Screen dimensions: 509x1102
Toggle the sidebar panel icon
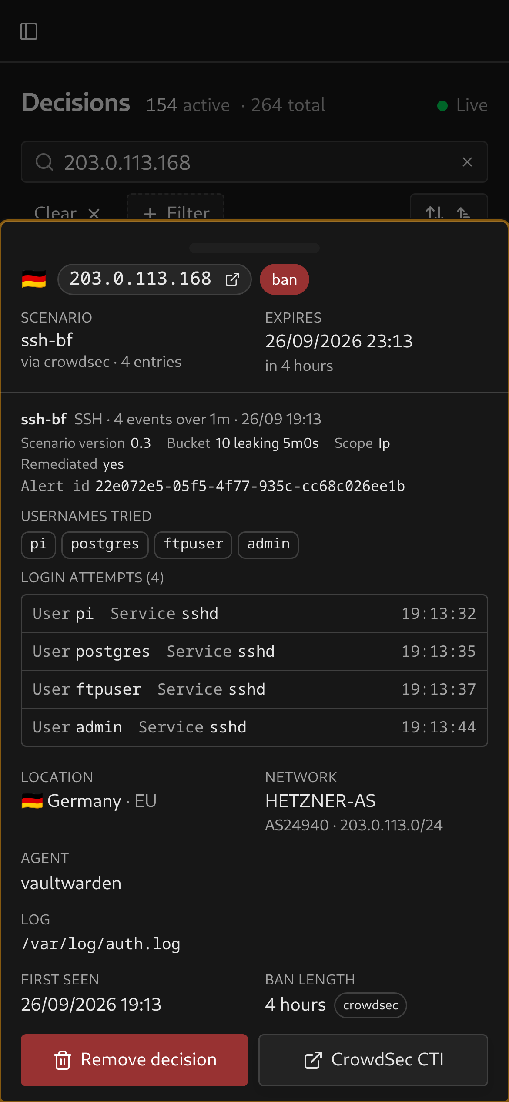(x=29, y=31)
